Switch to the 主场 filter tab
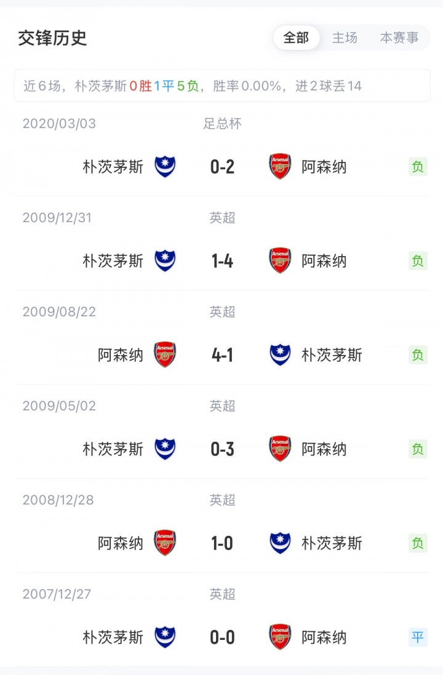Viewport: 443px width, 675px height. [345, 38]
